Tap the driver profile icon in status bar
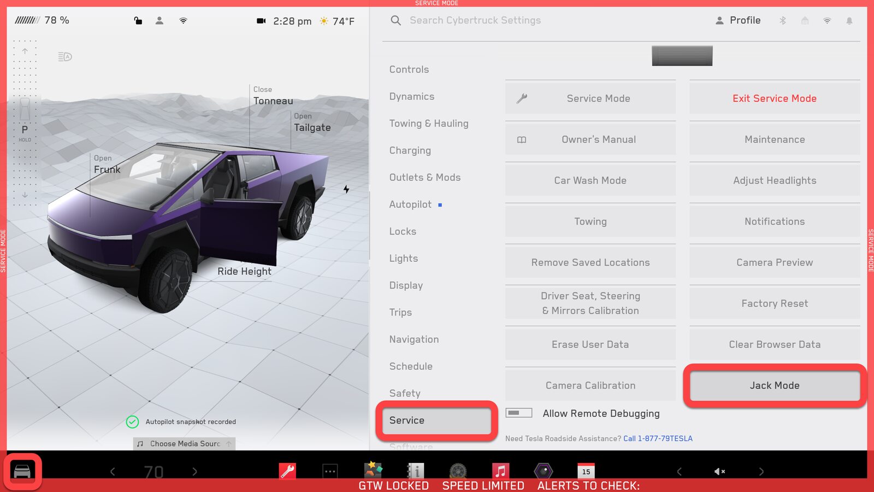This screenshot has width=874, height=492. tap(160, 21)
